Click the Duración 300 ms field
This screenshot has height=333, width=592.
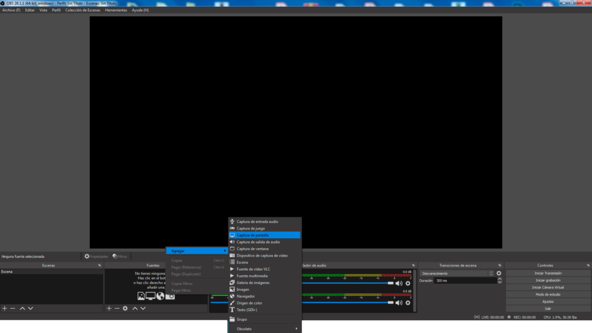(465, 280)
